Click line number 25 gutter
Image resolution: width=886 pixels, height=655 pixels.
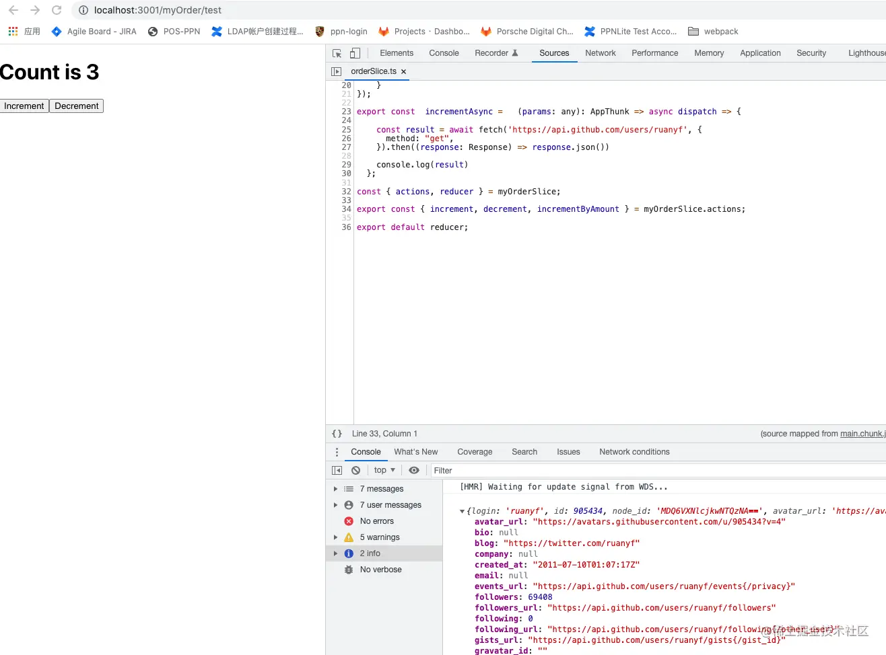point(346,129)
